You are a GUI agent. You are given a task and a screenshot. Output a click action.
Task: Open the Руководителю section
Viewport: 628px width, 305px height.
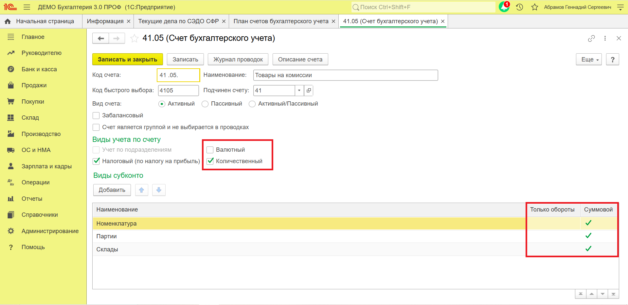43,53
